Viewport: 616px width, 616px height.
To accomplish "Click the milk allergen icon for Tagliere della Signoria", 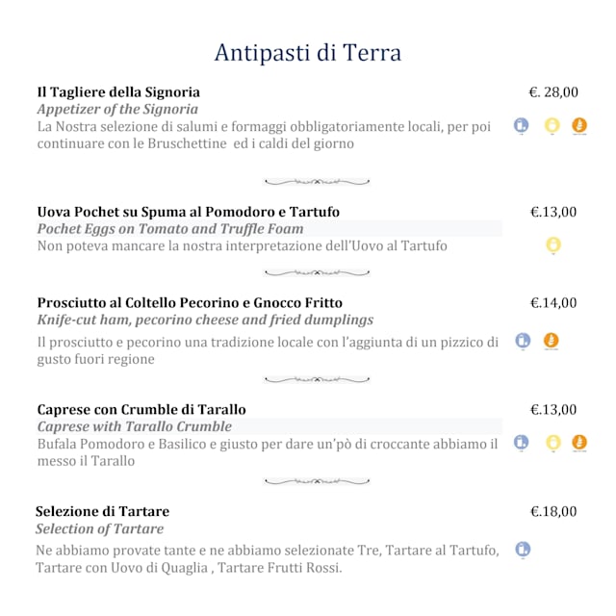I will click(x=522, y=125).
